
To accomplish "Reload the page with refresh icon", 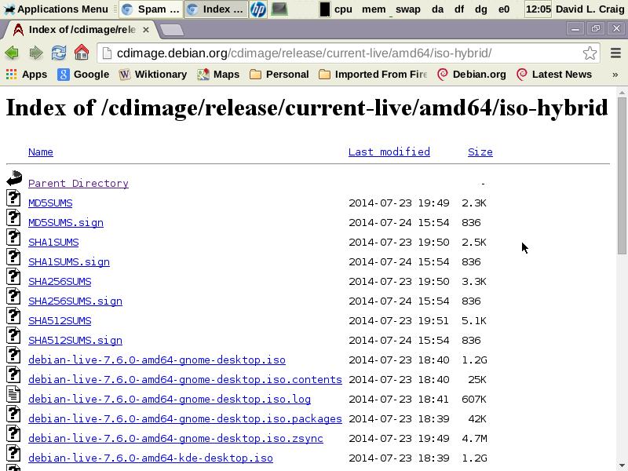I will 58,53.
